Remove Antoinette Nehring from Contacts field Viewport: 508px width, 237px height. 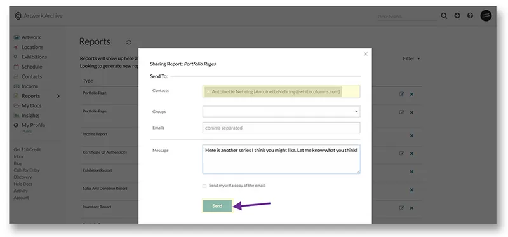[208, 92]
